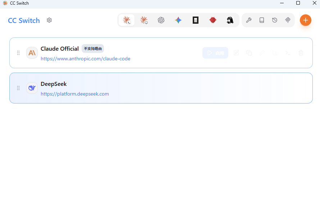Switch to the OpenAI Codex app tab
The height and width of the screenshot is (222, 320).
click(x=161, y=20)
